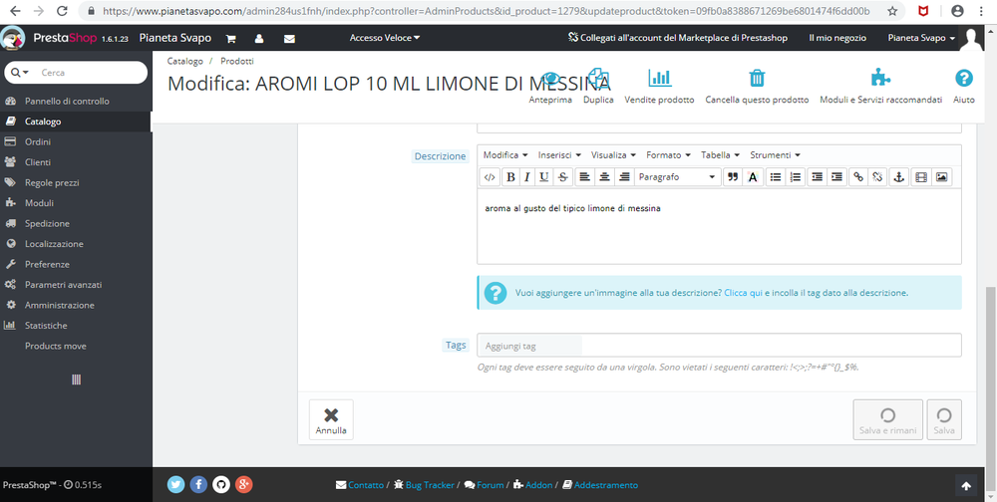Toggle strikethrough formatting in editor
Viewport: 997px width, 502px height.
[562, 177]
